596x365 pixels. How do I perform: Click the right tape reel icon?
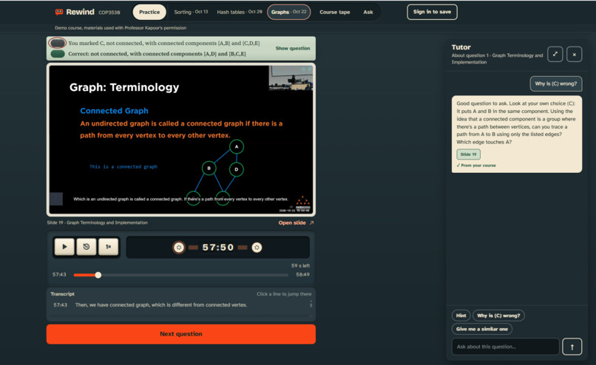pyautogui.click(x=257, y=248)
